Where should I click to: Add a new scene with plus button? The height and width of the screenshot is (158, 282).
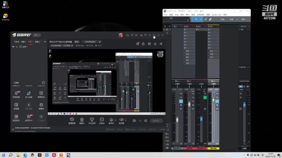point(45,42)
